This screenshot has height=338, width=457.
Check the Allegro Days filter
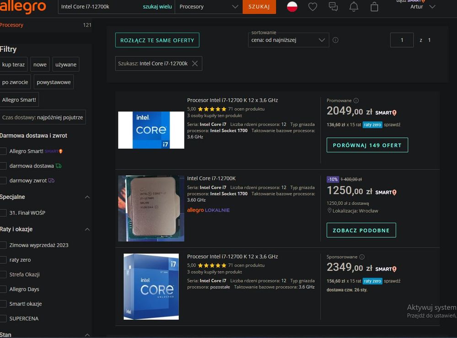tap(3, 289)
